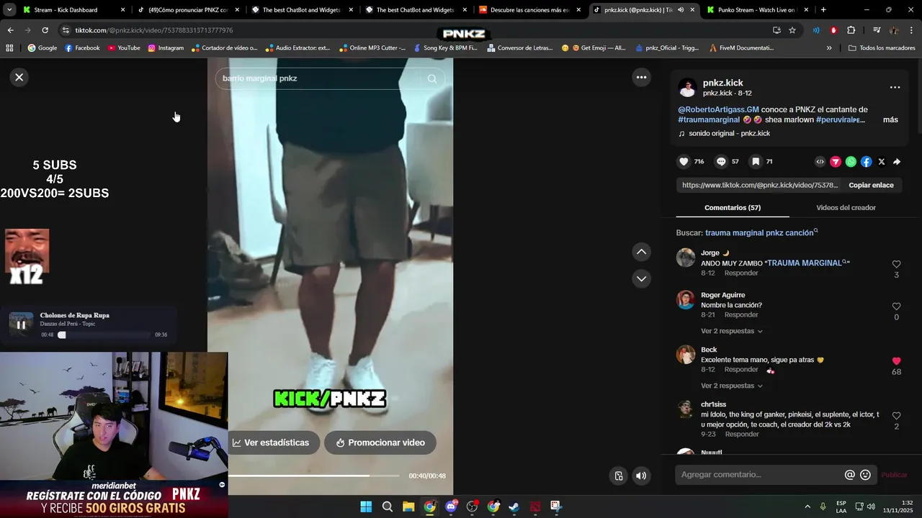The image size is (922, 518).
Task: Open Descubre las canciones más browser tab
Action: 529,10
